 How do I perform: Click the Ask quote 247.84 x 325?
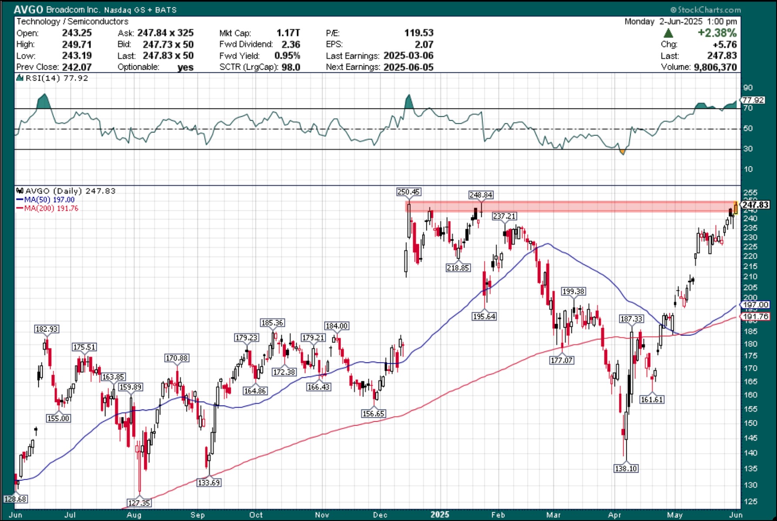click(x=166, y=33)
